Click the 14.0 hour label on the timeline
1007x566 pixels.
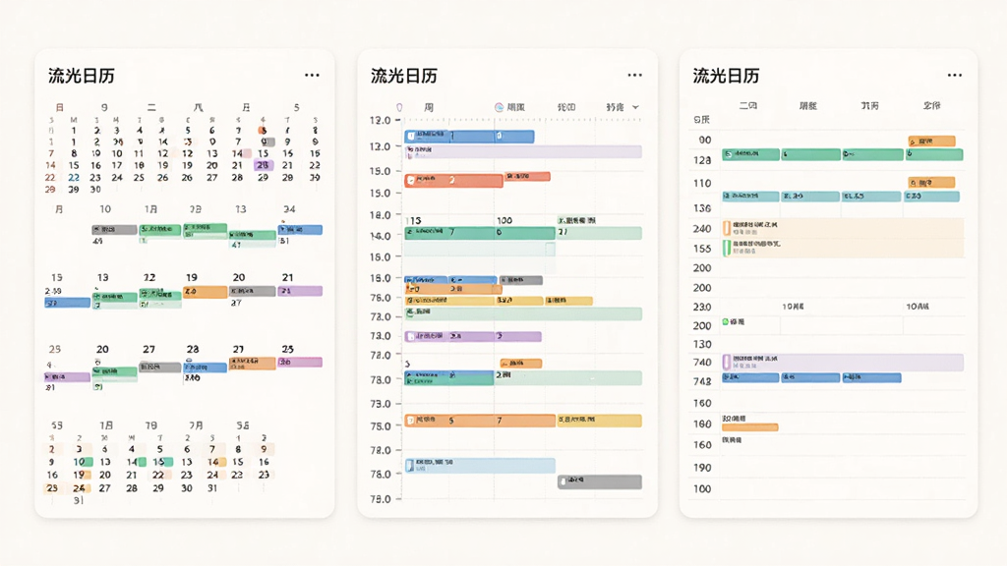[381, 236]
